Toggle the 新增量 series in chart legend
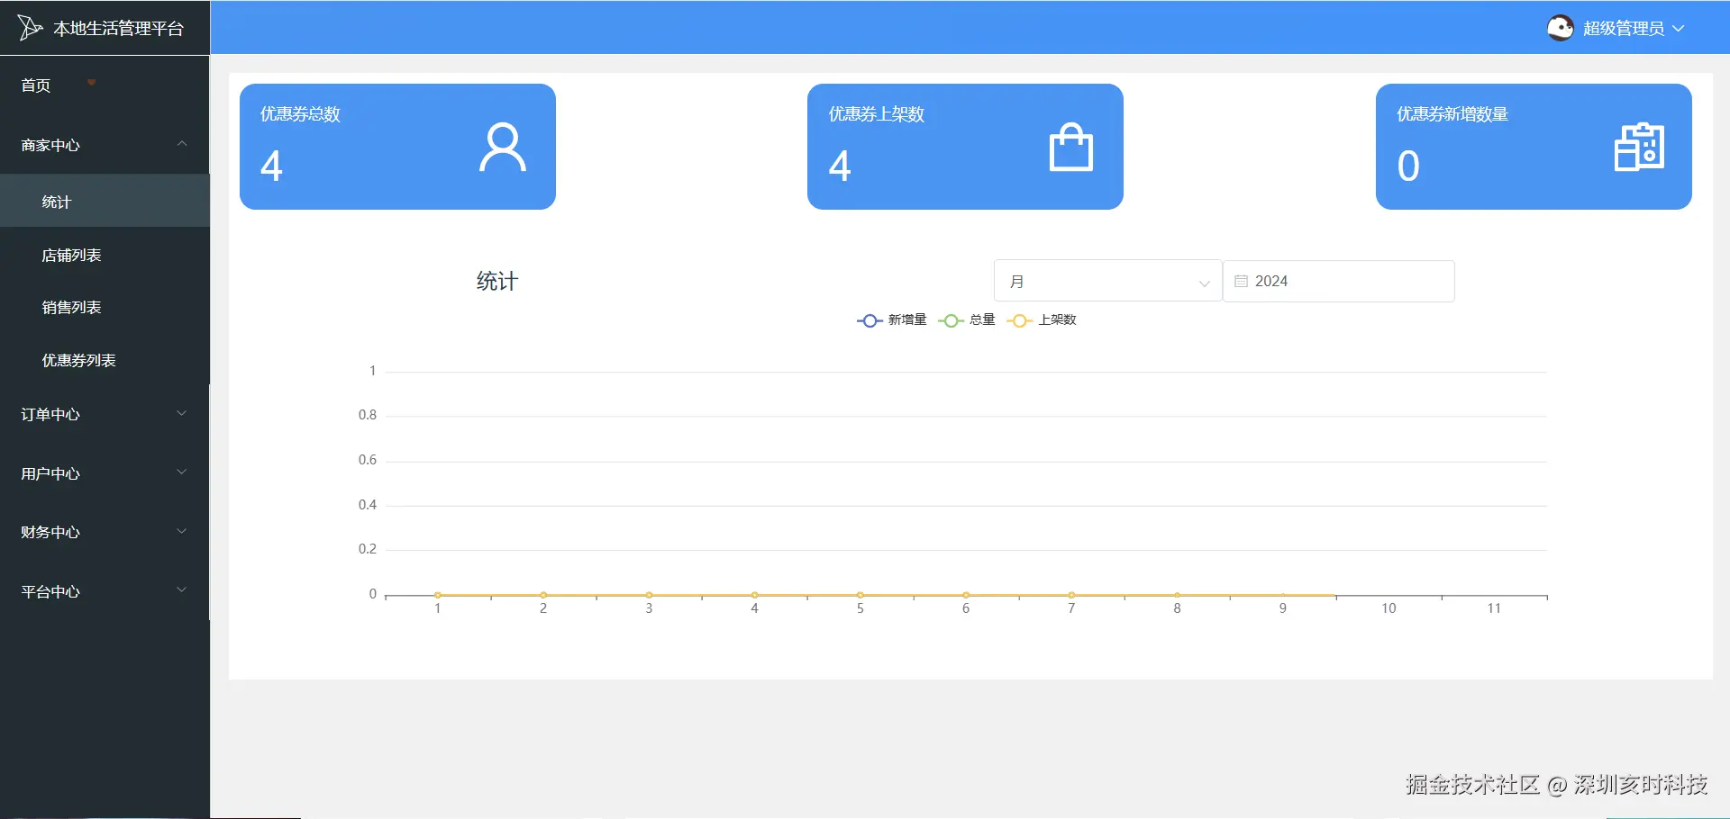 pos(892,320)
